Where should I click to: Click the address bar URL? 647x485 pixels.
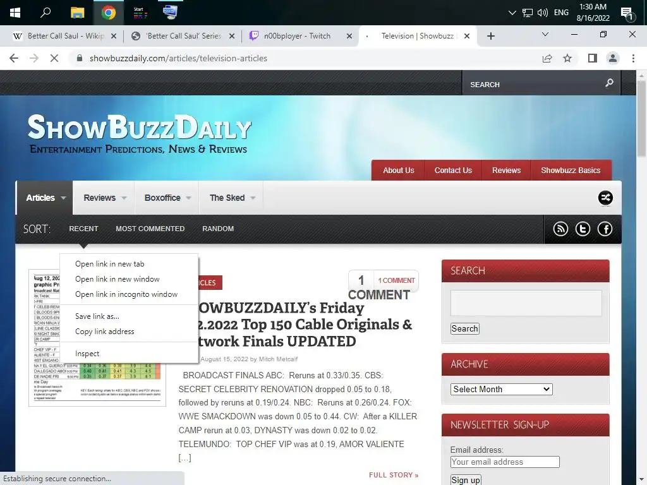(178, 58)
